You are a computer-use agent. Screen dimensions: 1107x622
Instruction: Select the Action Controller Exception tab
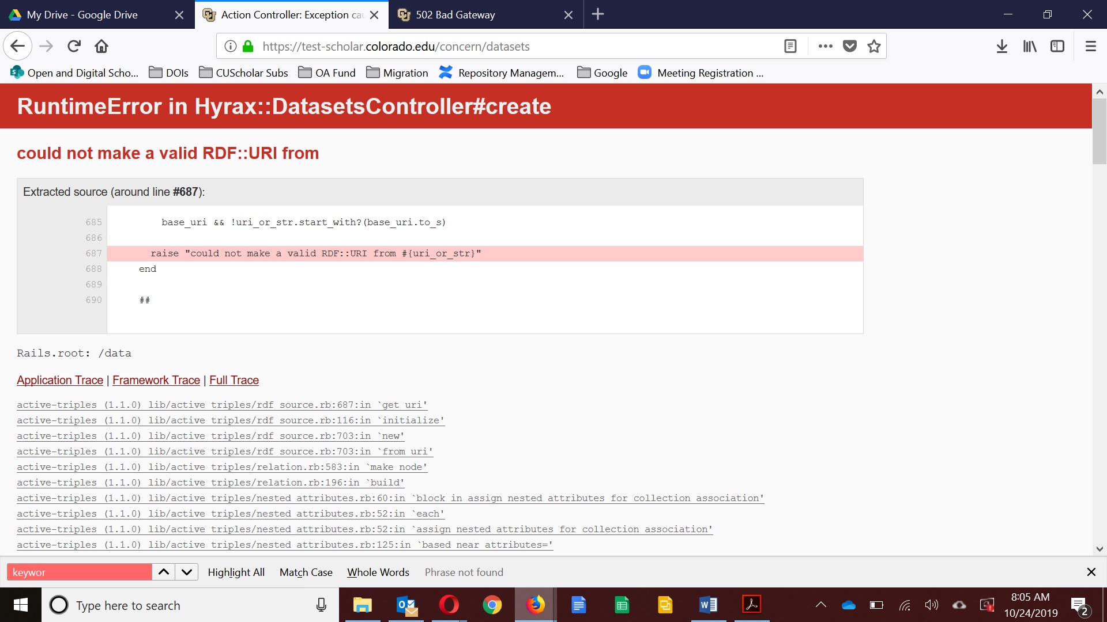click(x=292, y=14)
